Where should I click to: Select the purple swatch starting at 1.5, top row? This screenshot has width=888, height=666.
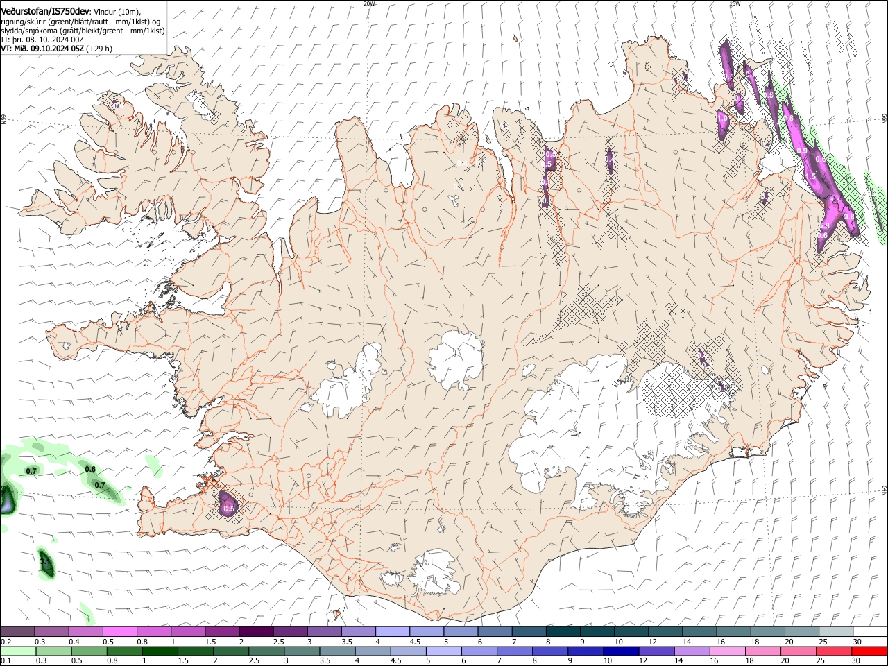(222, 632)
